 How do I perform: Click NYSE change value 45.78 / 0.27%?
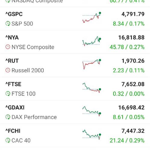point(127,47)
